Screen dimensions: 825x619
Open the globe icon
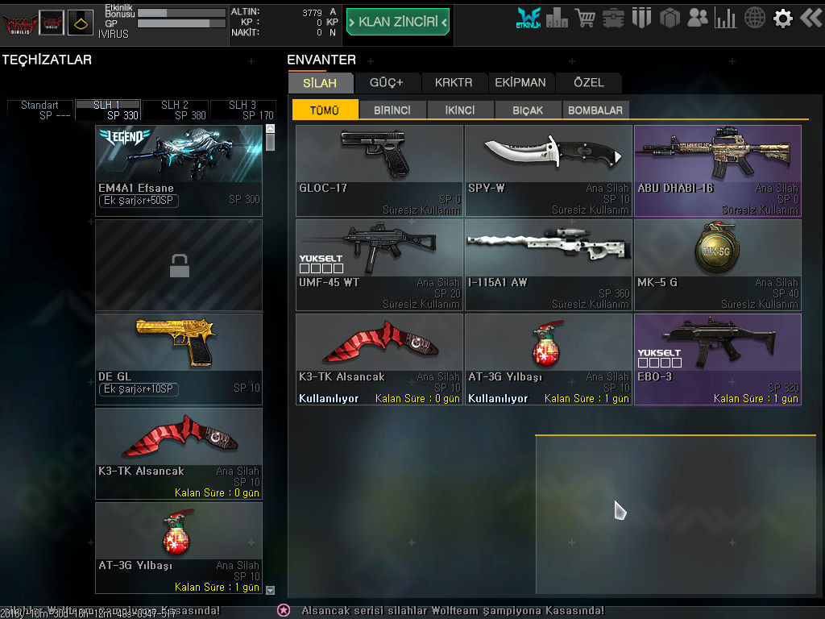point(754,18)
